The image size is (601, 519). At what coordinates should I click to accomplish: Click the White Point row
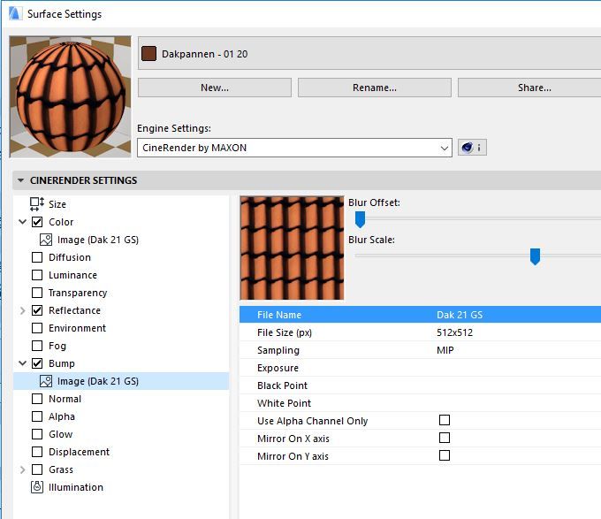tap(420, 403)
